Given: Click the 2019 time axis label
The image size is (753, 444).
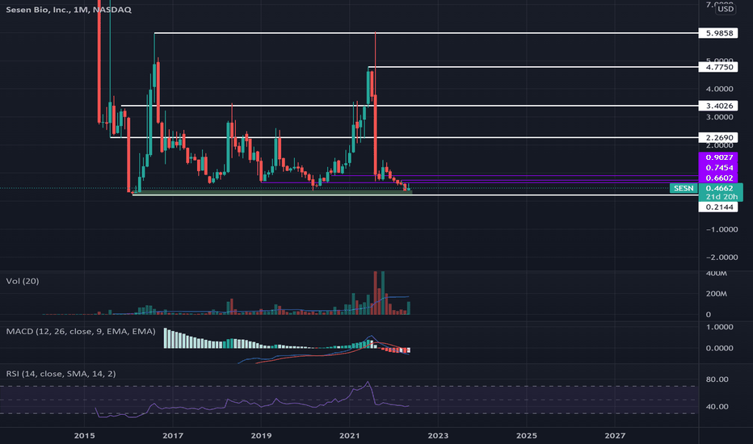Looking at the screenshot, I should pyautogui.click(x=261, y=435).
